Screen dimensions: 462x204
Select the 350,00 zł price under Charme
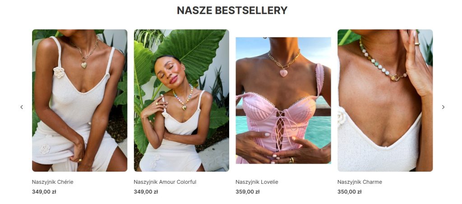coord(350,192)
